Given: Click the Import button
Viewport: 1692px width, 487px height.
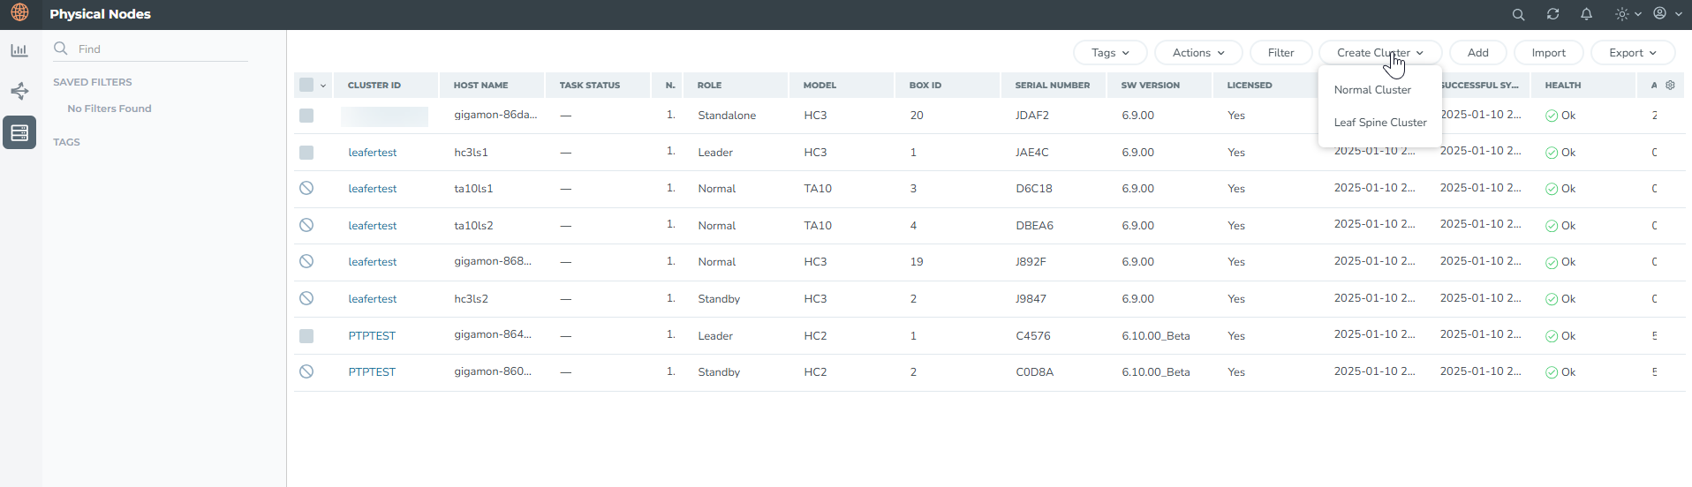Looking at the screenshot, I should [x=1548, y=53].
